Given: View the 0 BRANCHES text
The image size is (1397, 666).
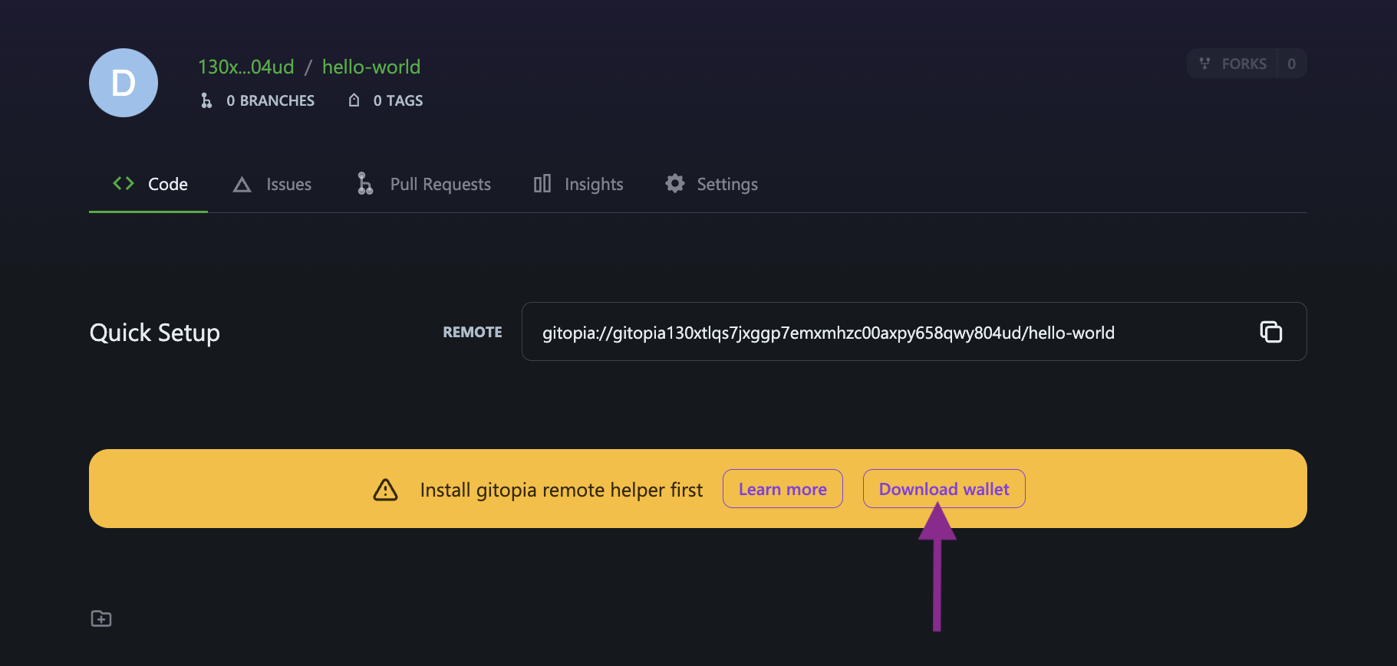Looking at the screenshot, I should pyautogui.click(x=270, y=100).
